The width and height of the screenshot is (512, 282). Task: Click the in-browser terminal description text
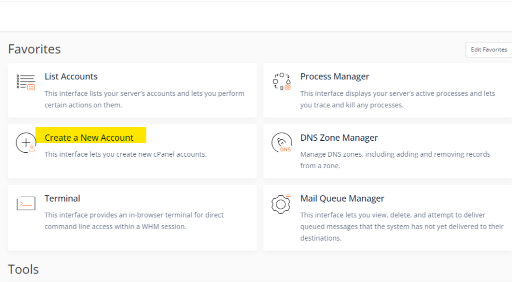click(x=134, y=221)
